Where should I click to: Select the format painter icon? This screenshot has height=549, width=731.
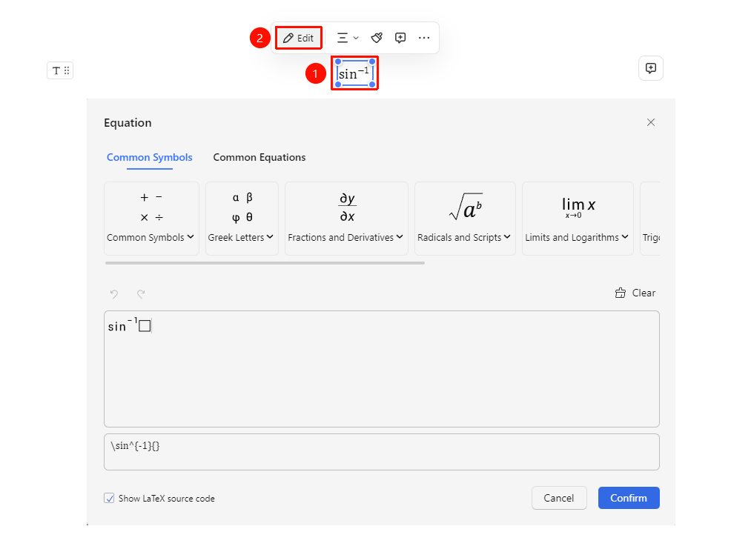click(x=377, y=38)
